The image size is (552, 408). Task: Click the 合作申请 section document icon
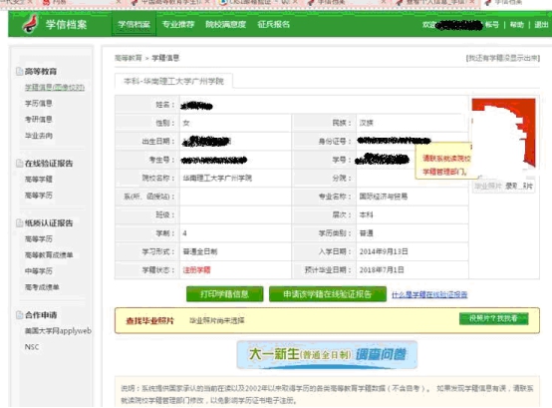pyautogui.click(x=20, y=315)
